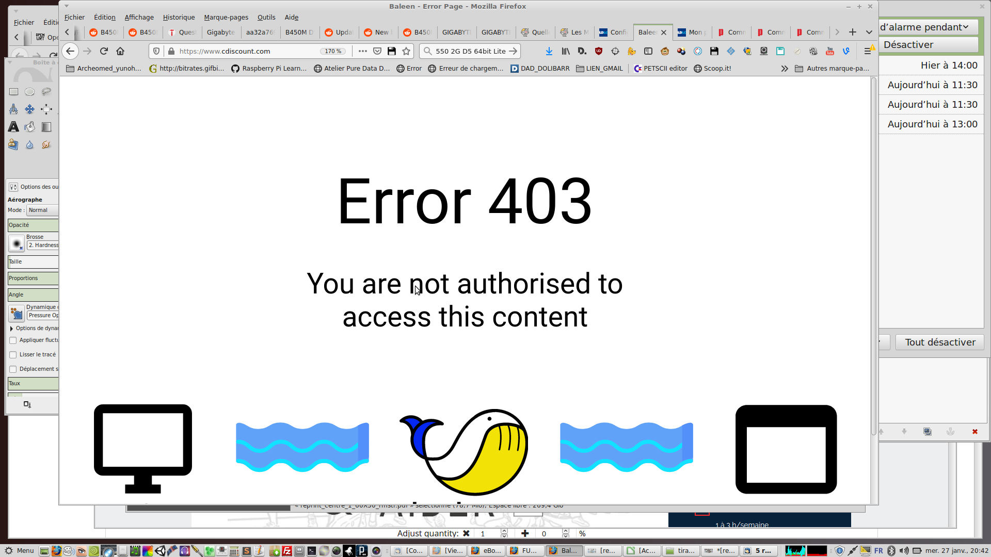Click the Opacité slider in tool options
This screenshot has width=991, height=557.
[x=33, y=225]
